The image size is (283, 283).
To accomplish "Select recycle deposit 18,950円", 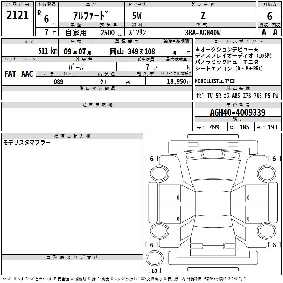I will point(179,82).
